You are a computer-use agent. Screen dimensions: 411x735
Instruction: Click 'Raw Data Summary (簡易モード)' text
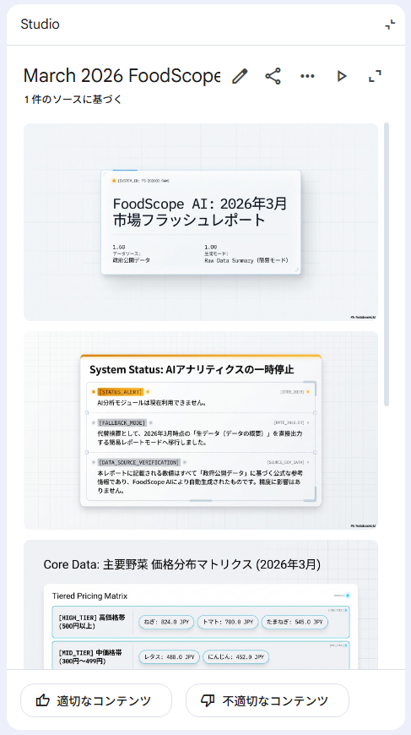tap(246, 260)
